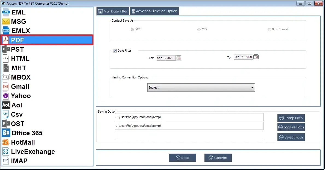This screenshot has width=325, height=170.
Task: Click the Select Path button
Action: point(291,137)
